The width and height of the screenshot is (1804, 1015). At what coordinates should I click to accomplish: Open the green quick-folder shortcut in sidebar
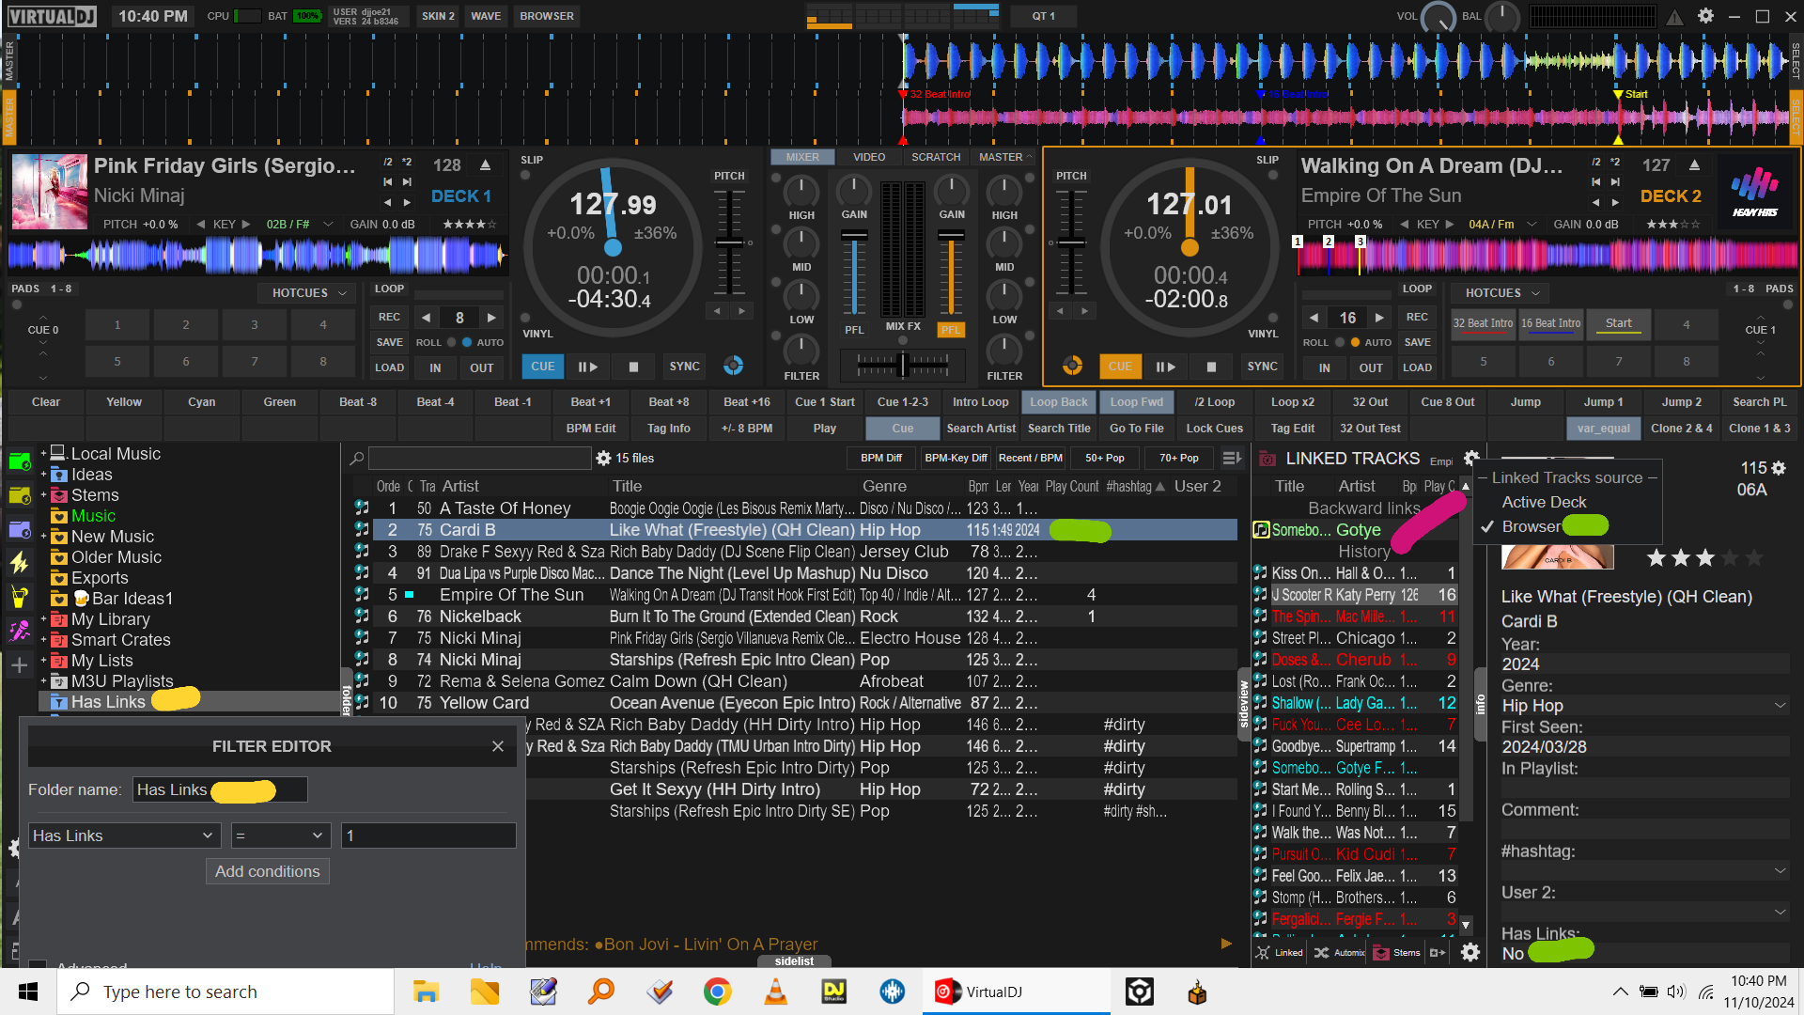pyautogui.click(x=20, y=461)
